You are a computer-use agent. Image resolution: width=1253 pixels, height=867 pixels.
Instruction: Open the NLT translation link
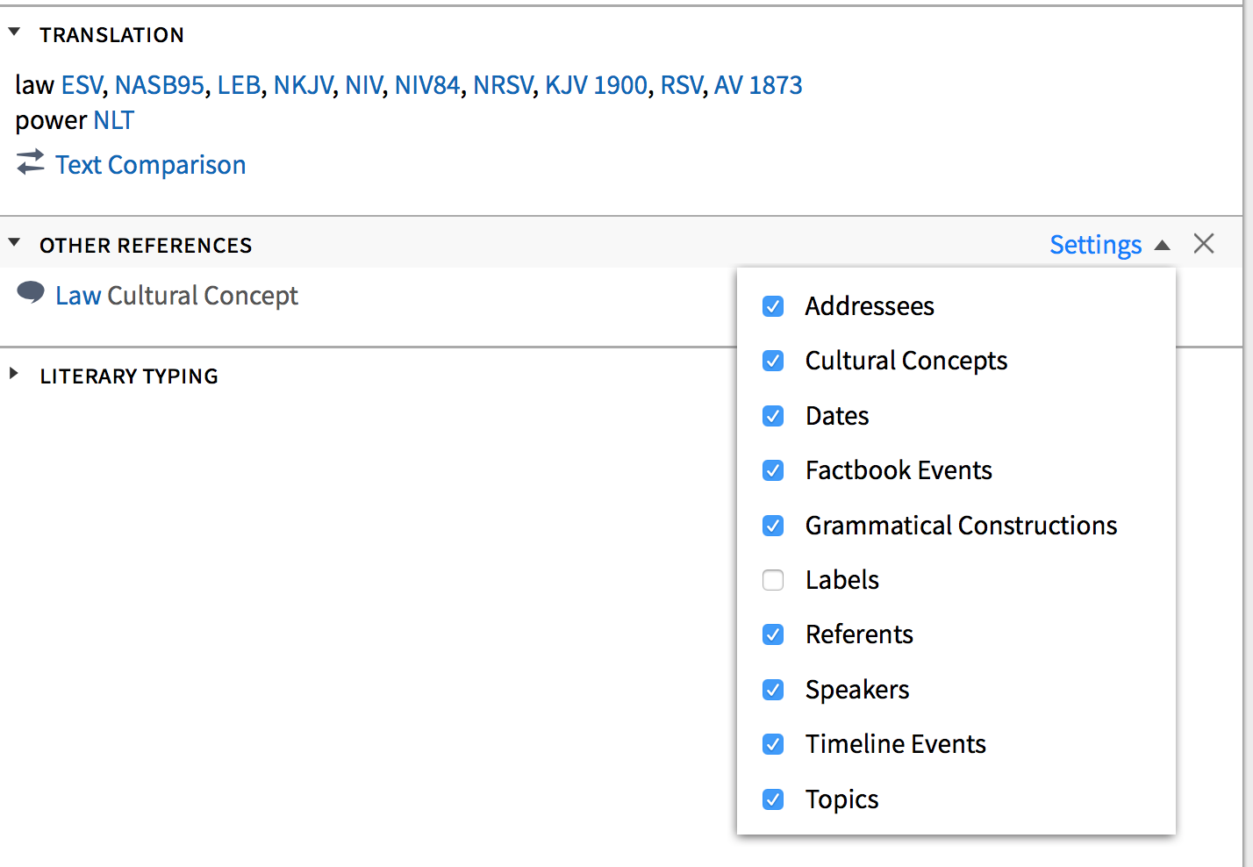[114, 120]
